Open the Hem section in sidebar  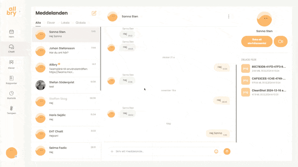tap(12, 33)
